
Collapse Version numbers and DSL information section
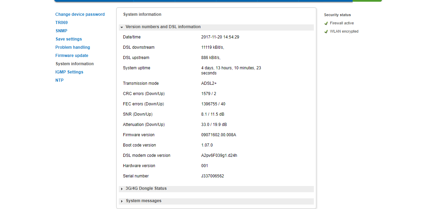pos(216,27)
